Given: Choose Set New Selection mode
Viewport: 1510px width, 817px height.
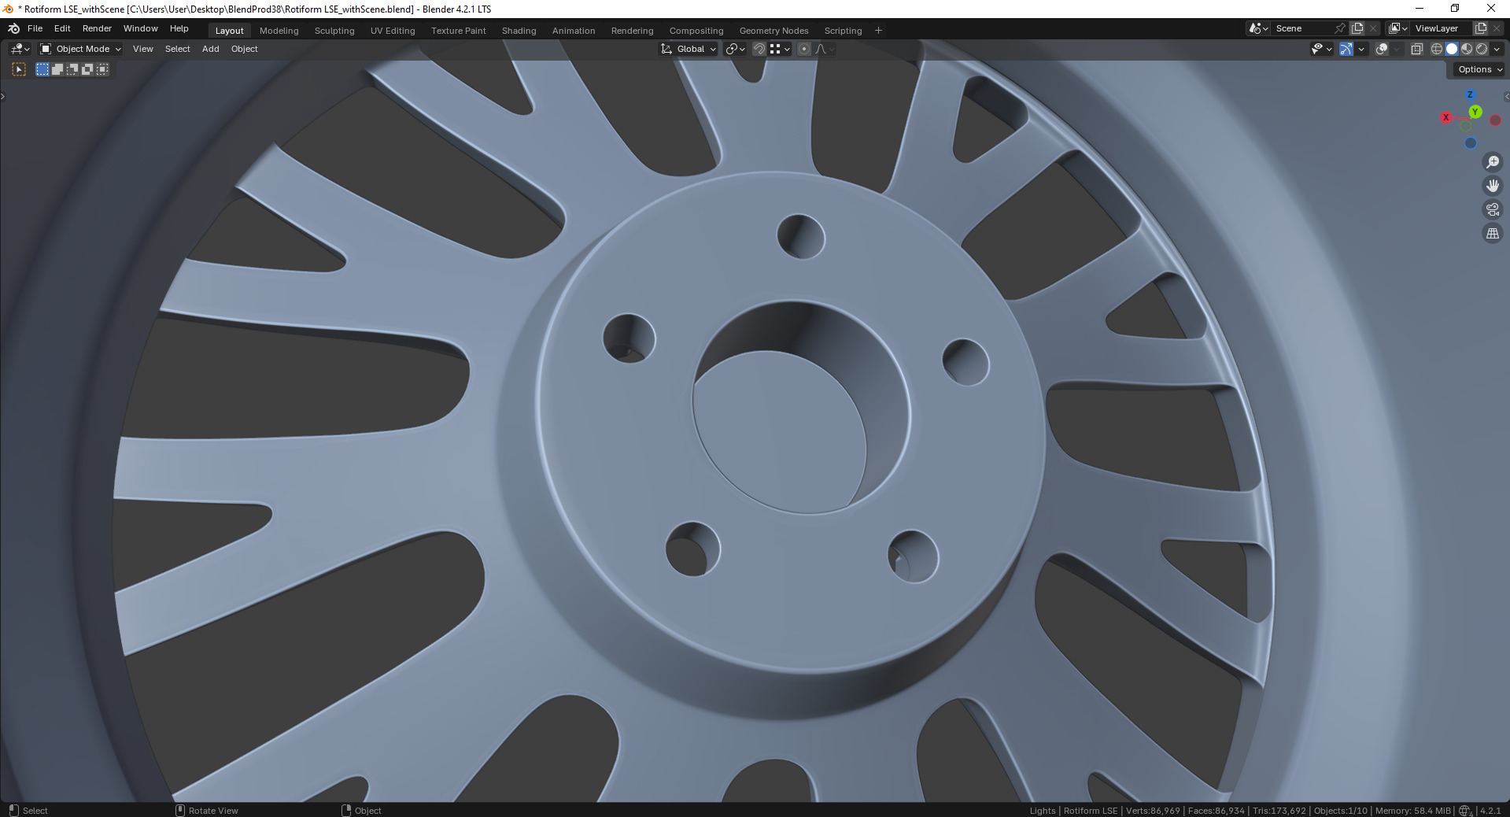Looking at the screenshot, I should tap(42, 69).
